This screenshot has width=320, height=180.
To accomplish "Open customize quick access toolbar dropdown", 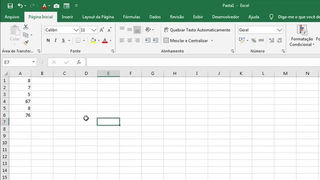I will [76, 5].
